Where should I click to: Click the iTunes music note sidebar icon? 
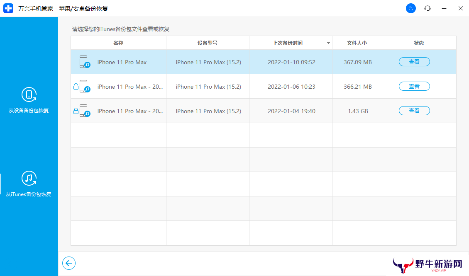[x=29, y=178]
